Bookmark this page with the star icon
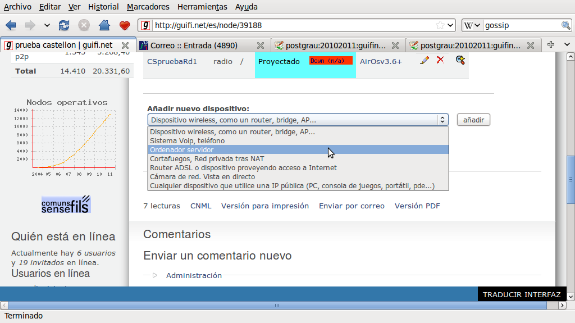Screen dimensions: 575x323 click(440, 25)
